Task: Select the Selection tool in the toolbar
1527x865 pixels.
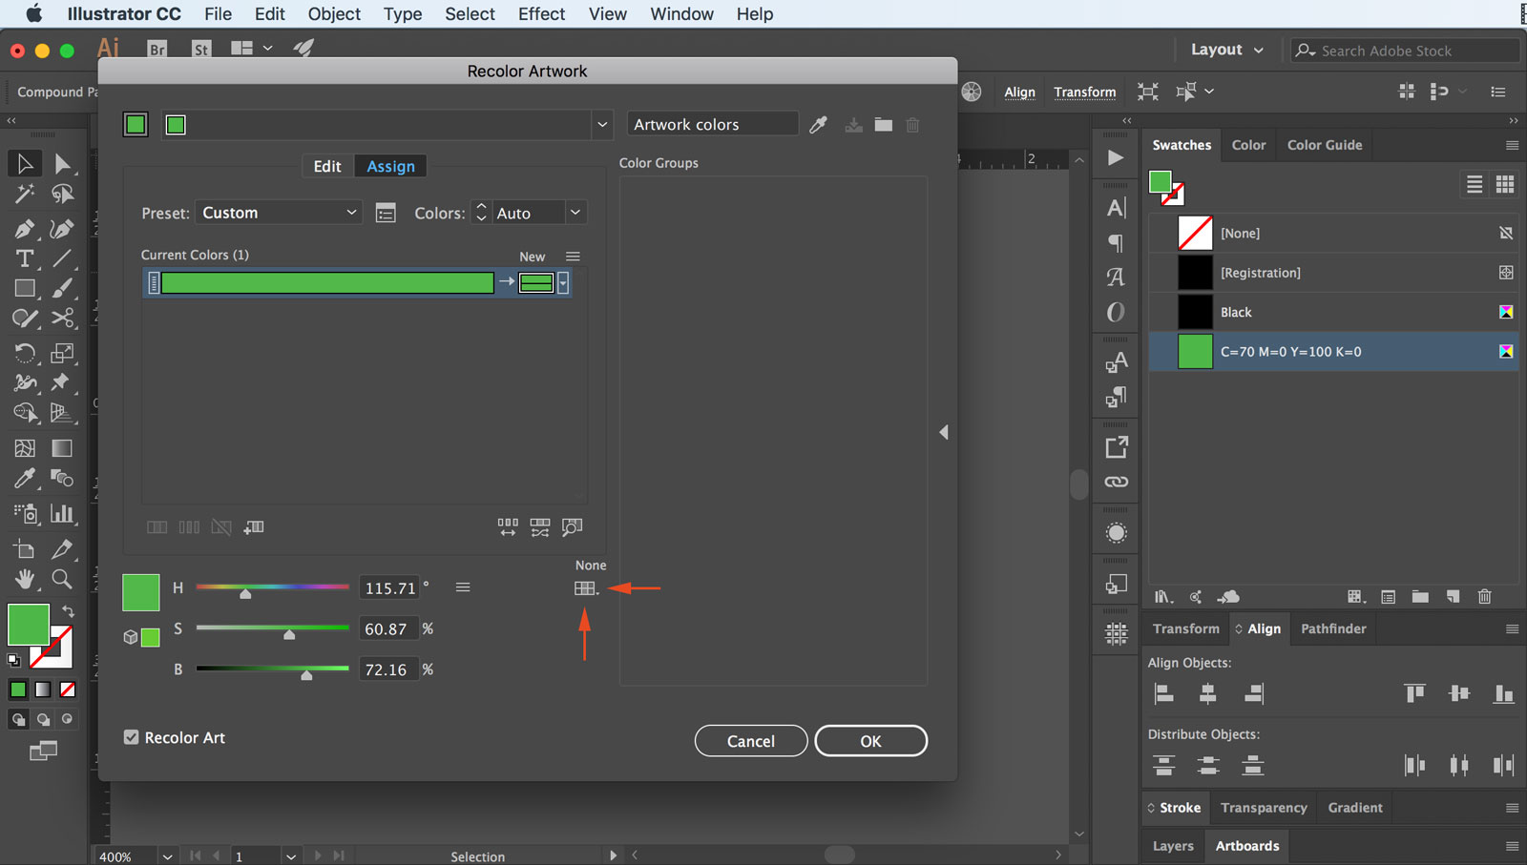Action: (x=25, y=163)
